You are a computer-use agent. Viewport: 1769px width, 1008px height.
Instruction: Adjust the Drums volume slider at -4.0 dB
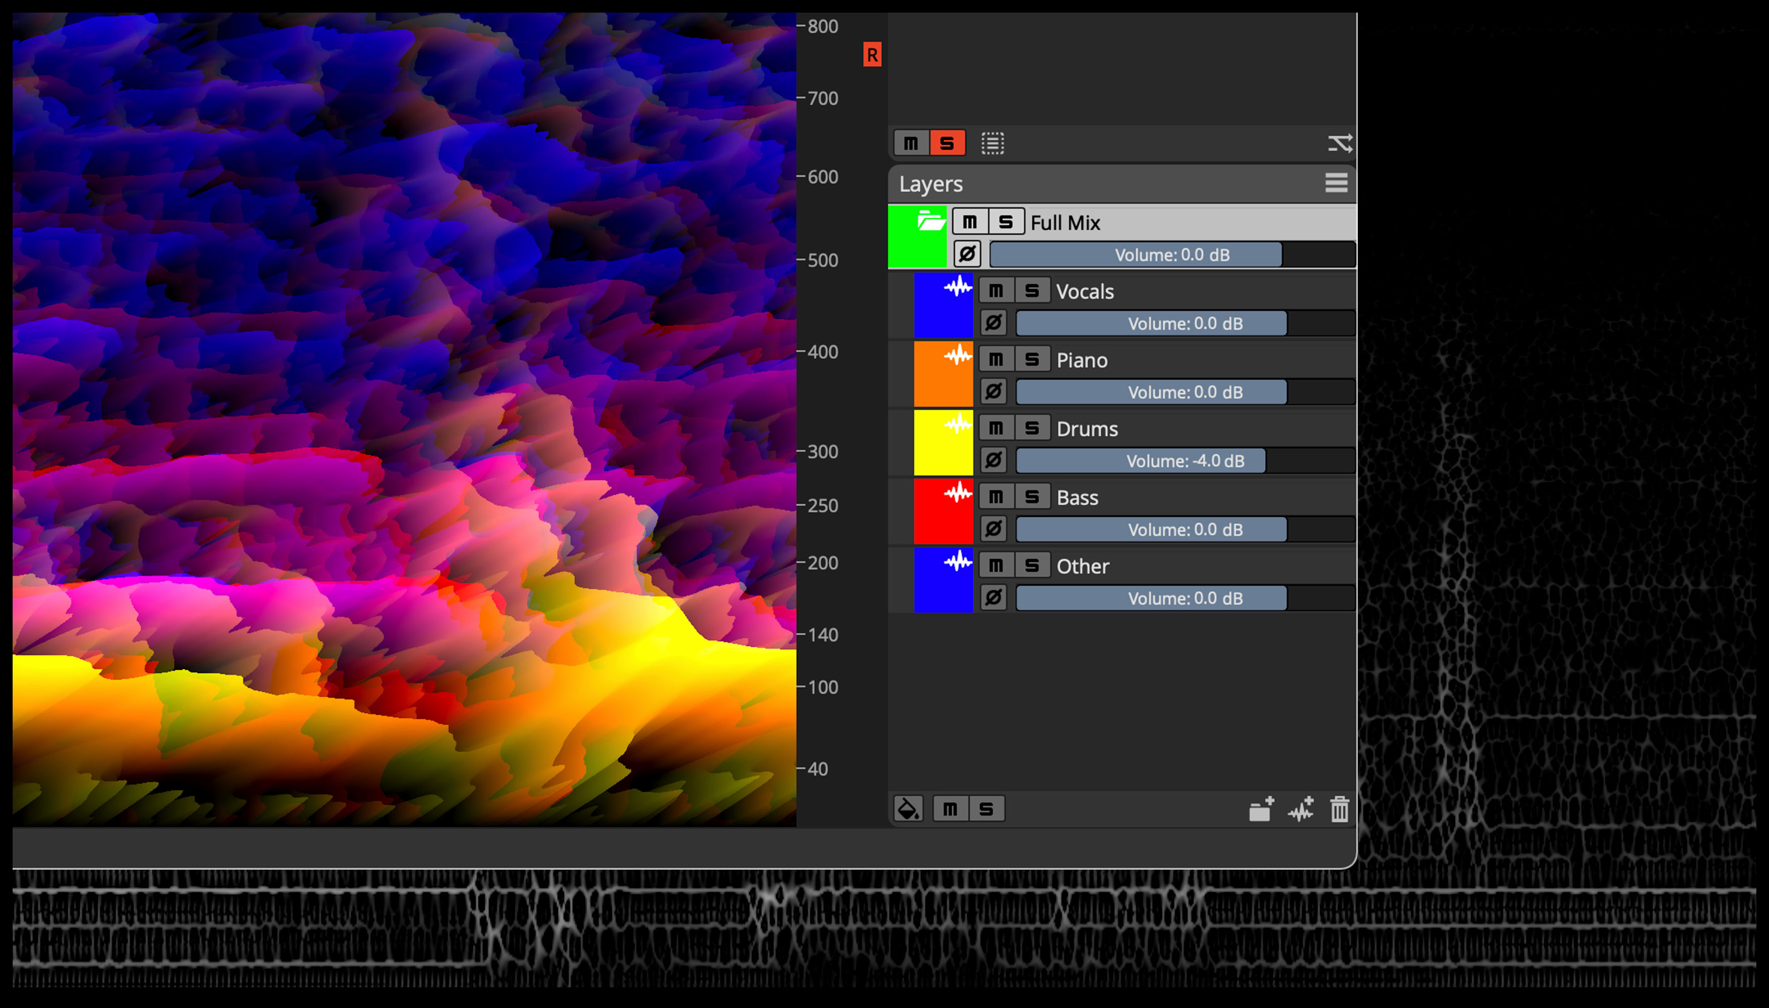1185,461
